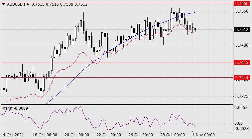Screen dimensions: 252x139
Task: Select the 0.7445 red price level label
Action: point(242,62)
